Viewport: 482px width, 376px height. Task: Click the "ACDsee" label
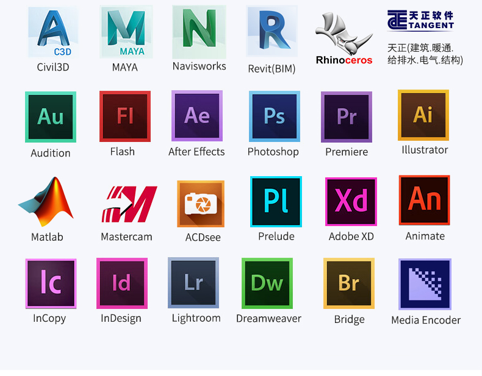click(x=203, y=237)
